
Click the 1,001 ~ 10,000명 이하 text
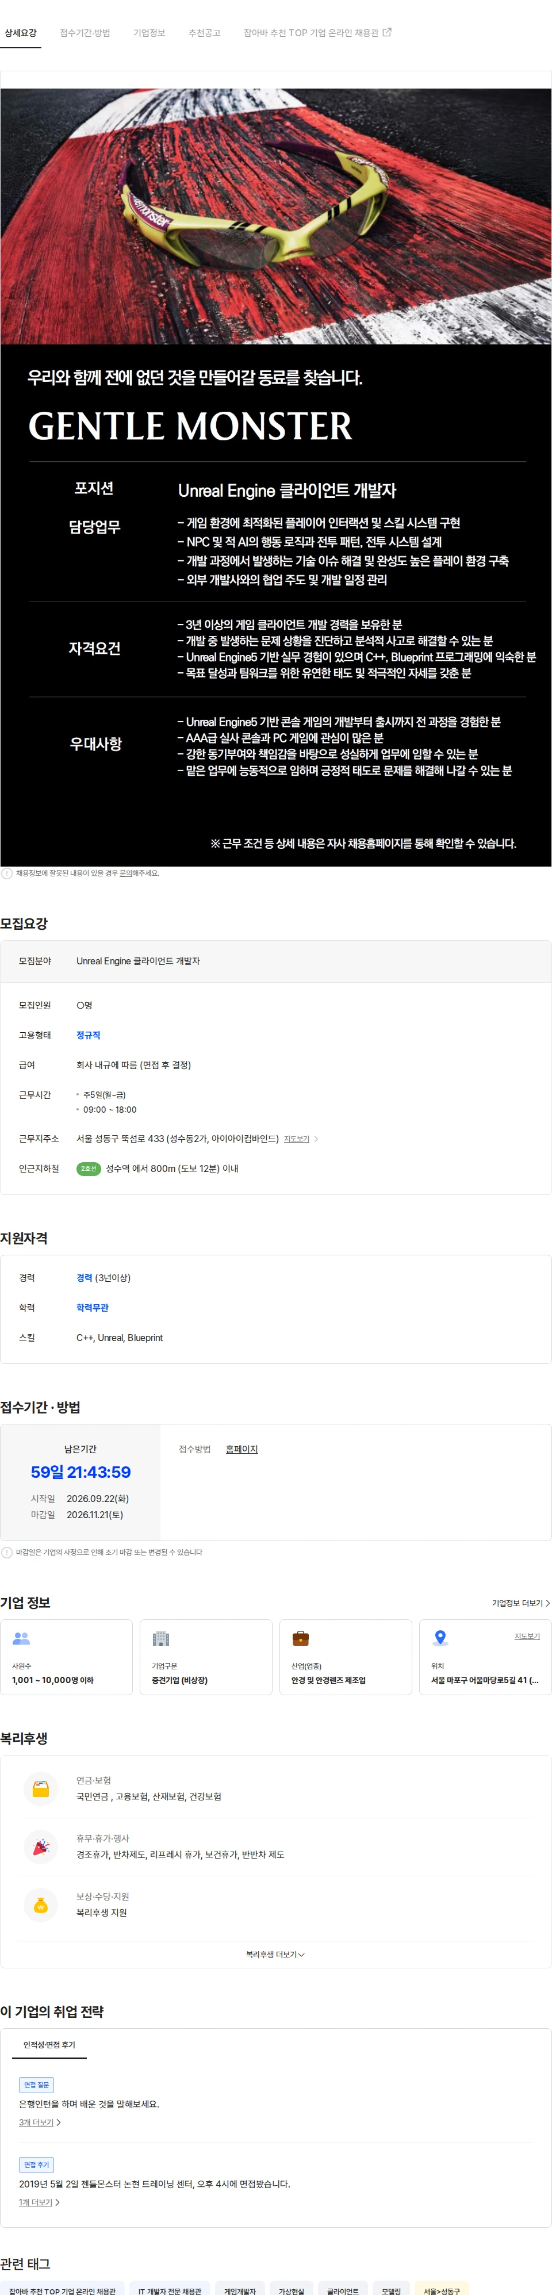[52, 1680]
